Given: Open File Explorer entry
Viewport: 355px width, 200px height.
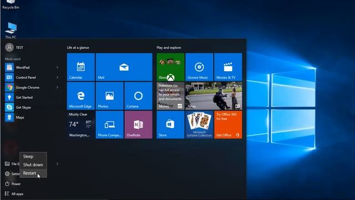Looking at the screenshot, I should coord(12,164).
